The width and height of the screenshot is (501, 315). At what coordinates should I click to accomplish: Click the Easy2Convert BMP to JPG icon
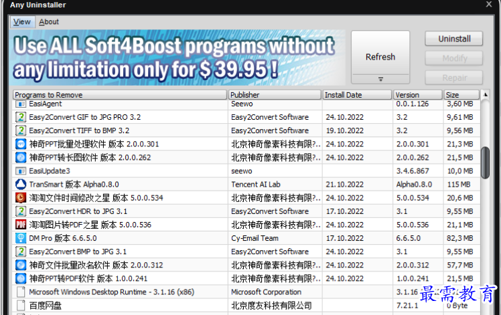coord(21,251)
